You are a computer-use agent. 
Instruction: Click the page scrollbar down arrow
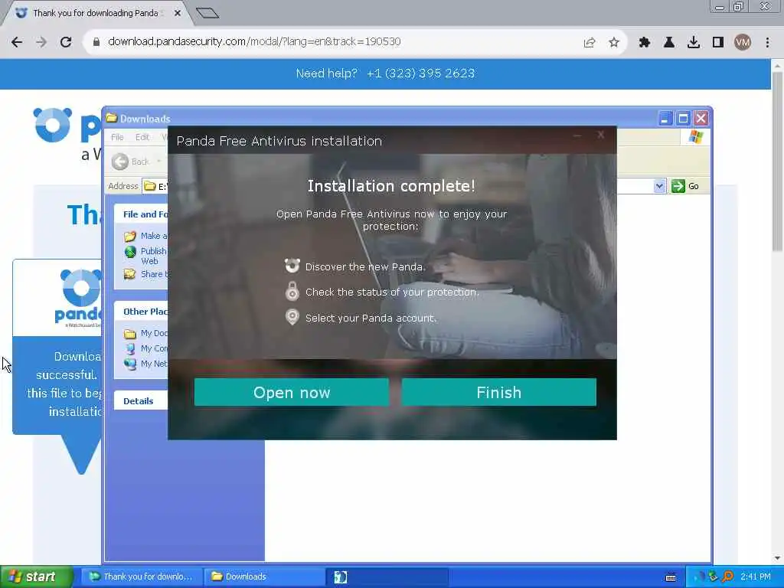coord(777,558)
